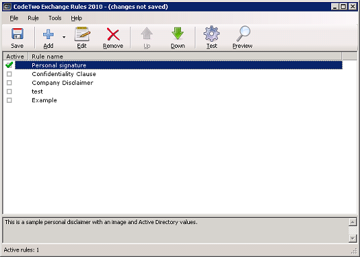Enable the Confidentiality Clause rule checkbox
The image size is (360, 257).
tap(9, 74)
